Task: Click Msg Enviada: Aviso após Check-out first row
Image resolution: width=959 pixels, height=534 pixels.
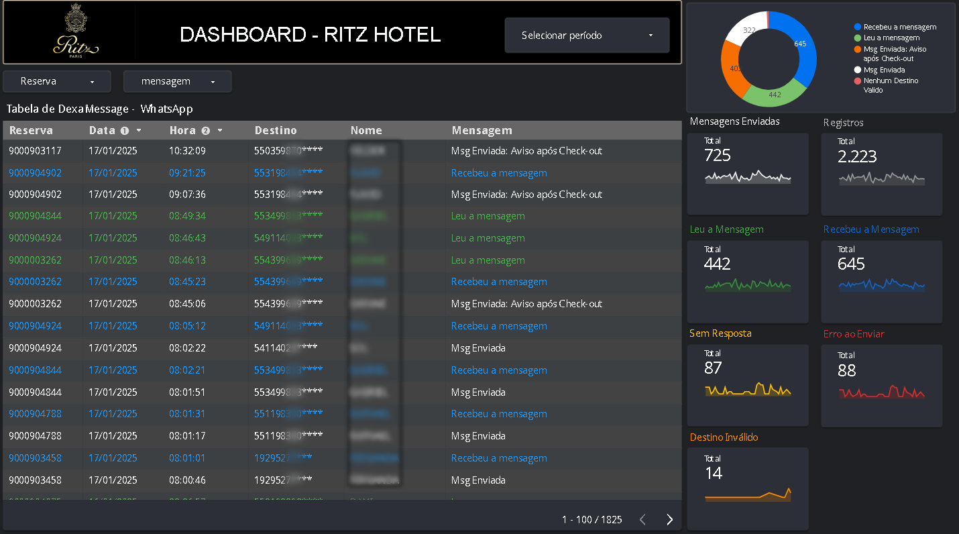Action: 526,151
